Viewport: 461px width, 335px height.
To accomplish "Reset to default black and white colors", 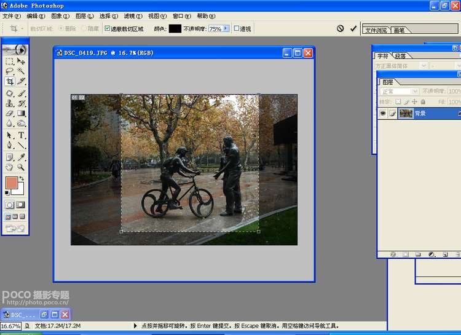I will click(x=7, y=193).
